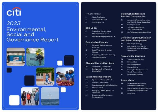The width and height of the screenshot is (158, 112).
Task: Go to About This Report
Action: (x=98, y=17)
